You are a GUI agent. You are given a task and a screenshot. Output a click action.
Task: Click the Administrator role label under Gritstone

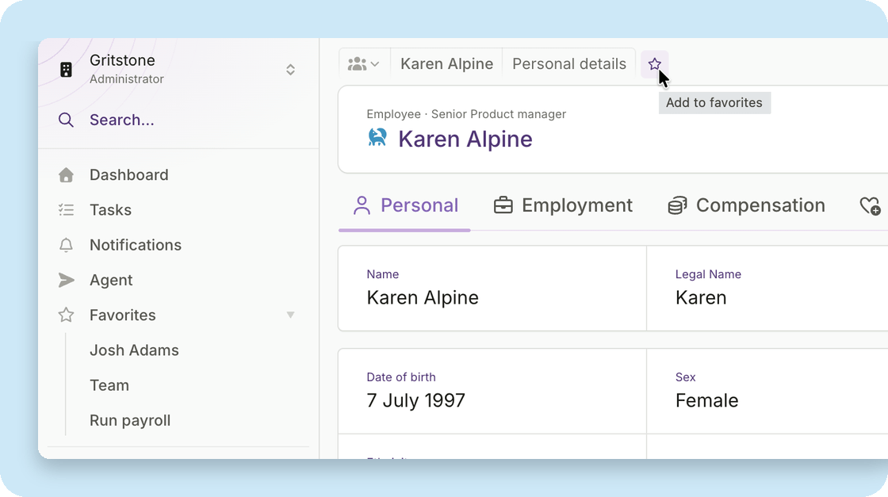tap(126, 79)
